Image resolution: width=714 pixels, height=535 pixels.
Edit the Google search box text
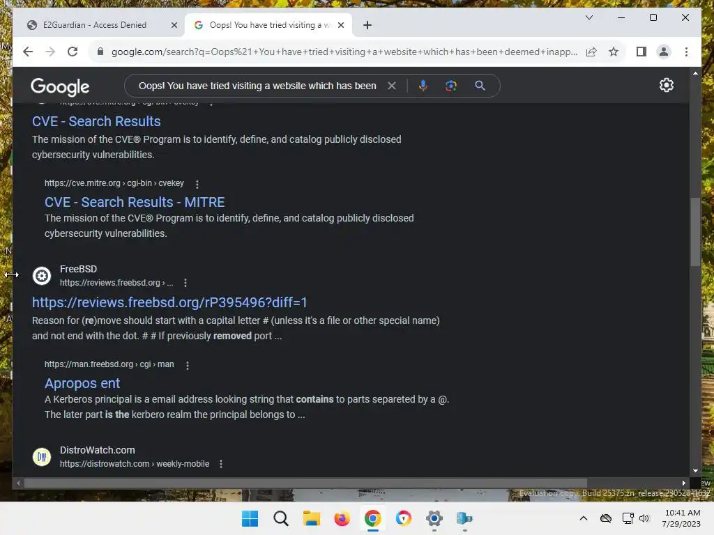pyautogui.click(x=257, y=86)
